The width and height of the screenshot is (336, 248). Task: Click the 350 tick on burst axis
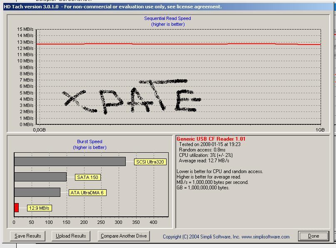(136, 222)
